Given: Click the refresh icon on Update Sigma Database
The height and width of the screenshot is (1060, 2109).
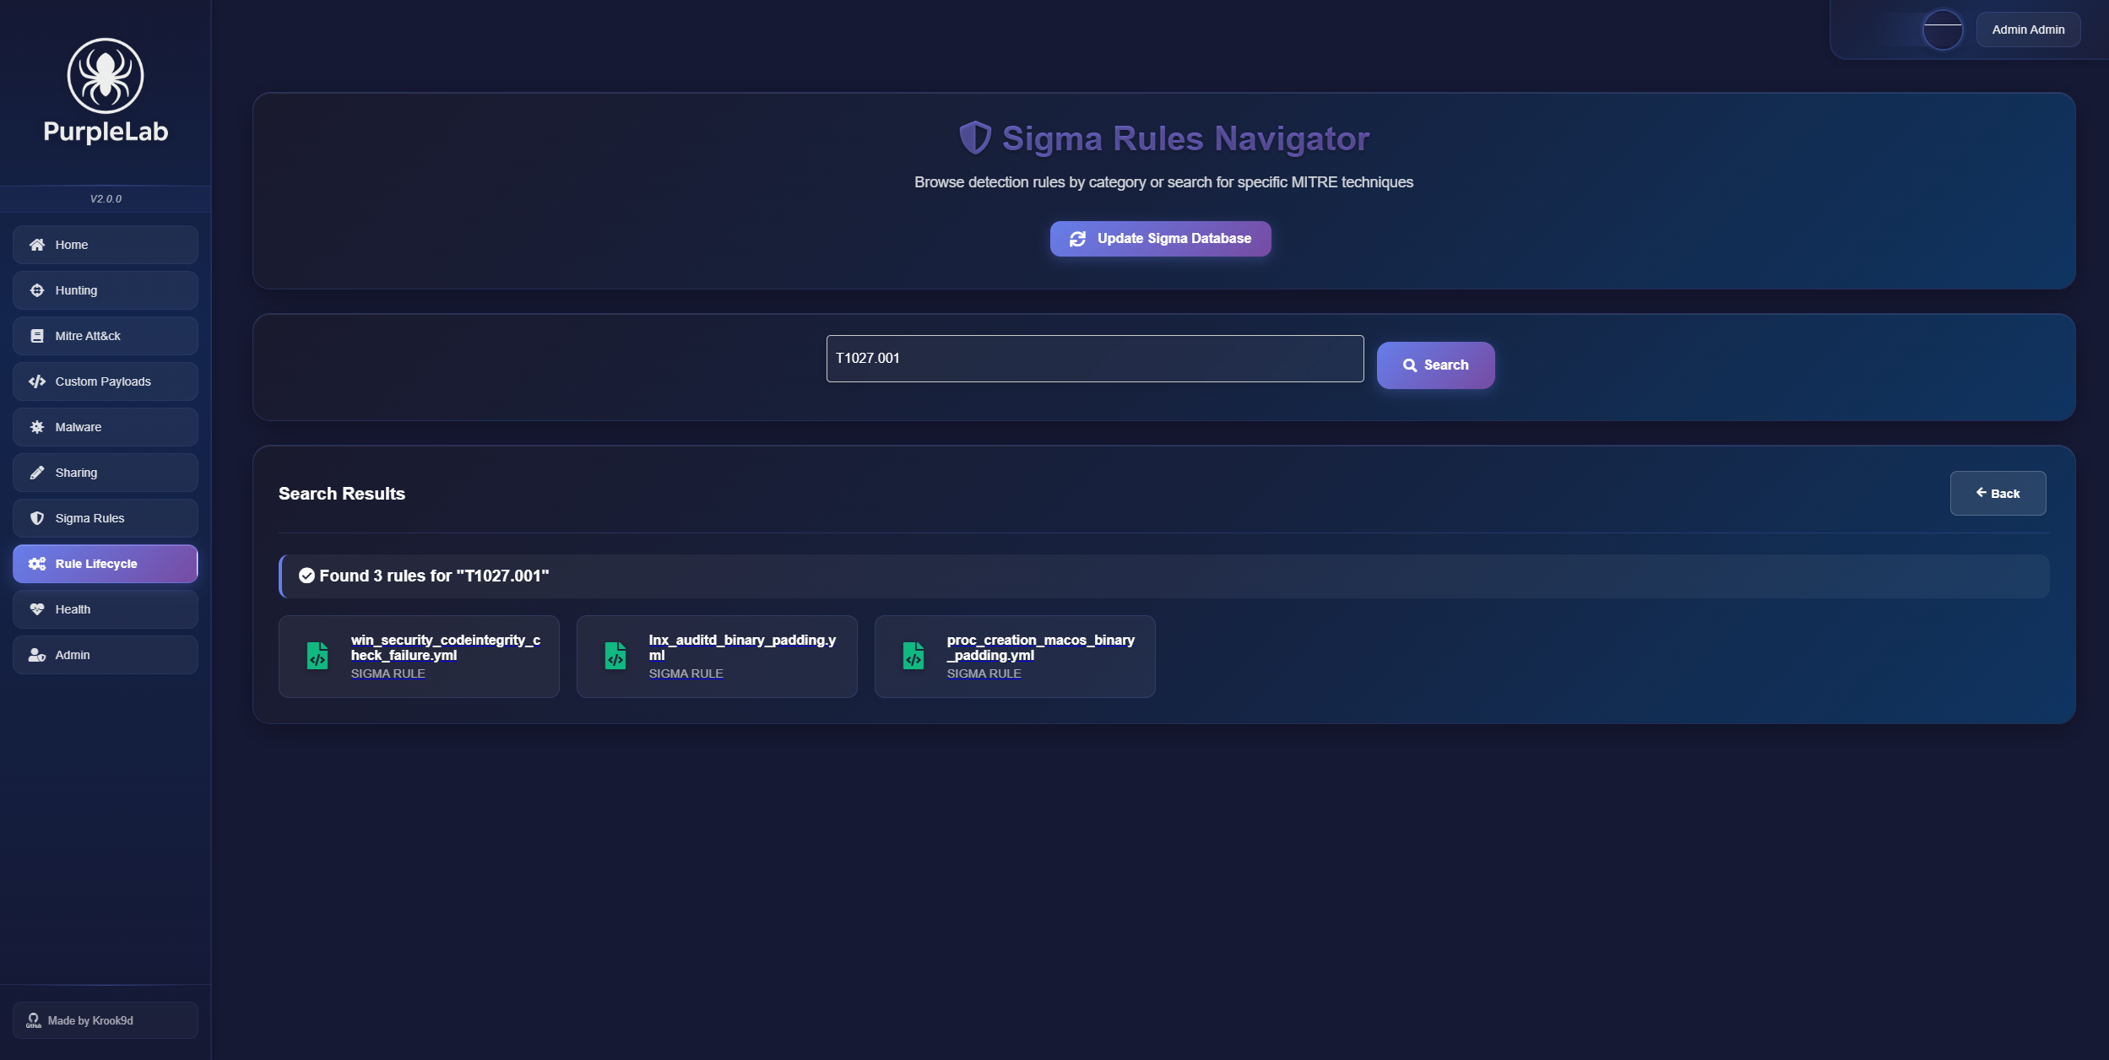Looking at the screenshot, I should click(1078, 239).
